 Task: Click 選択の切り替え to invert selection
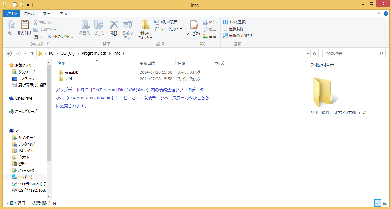click(x=238, y=36)
